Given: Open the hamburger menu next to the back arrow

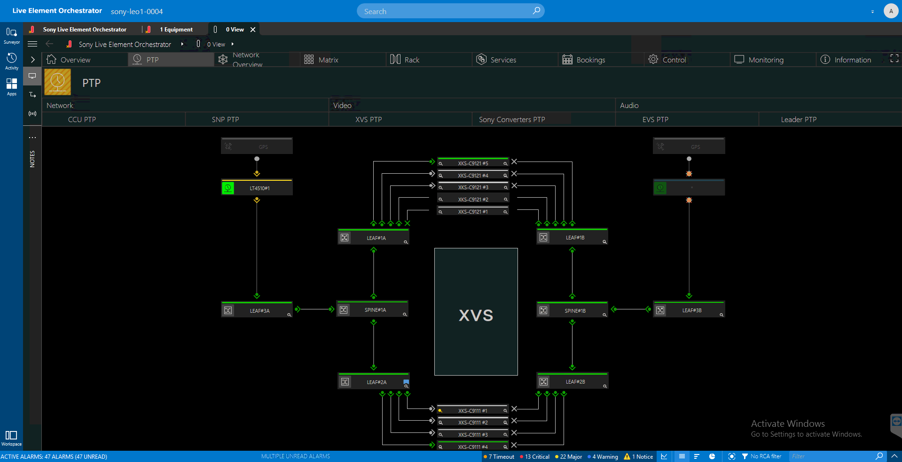Looking at the screenshot, I should [32, 44].
